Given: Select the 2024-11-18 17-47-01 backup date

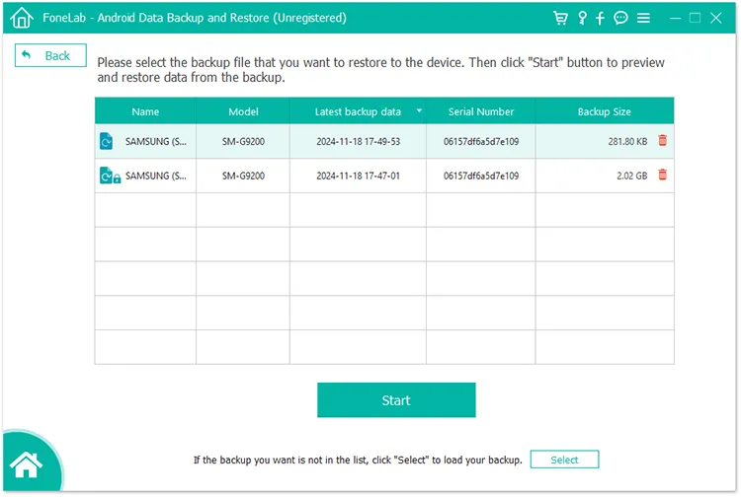Looking at the screenshot, I should coord(359,176).
